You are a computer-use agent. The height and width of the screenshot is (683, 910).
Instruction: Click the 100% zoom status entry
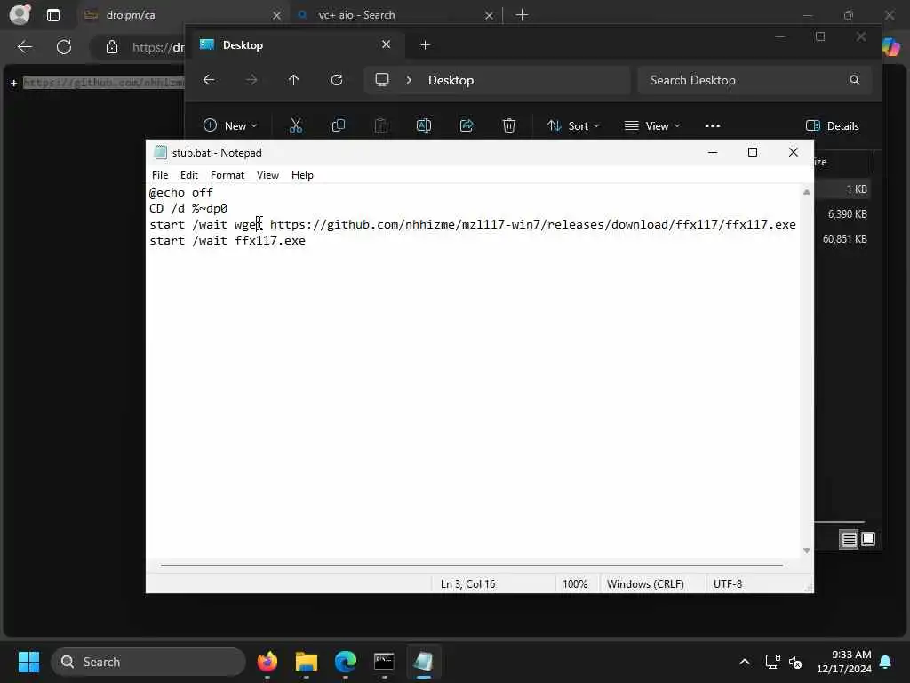575,583
